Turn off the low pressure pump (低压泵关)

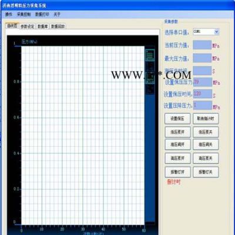point(206,132)
